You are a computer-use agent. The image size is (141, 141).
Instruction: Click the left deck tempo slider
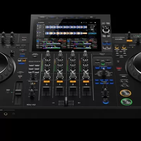point(18,93)
